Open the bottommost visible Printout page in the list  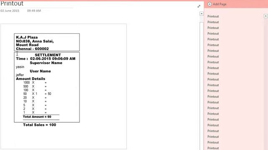[x=213, y=148]
